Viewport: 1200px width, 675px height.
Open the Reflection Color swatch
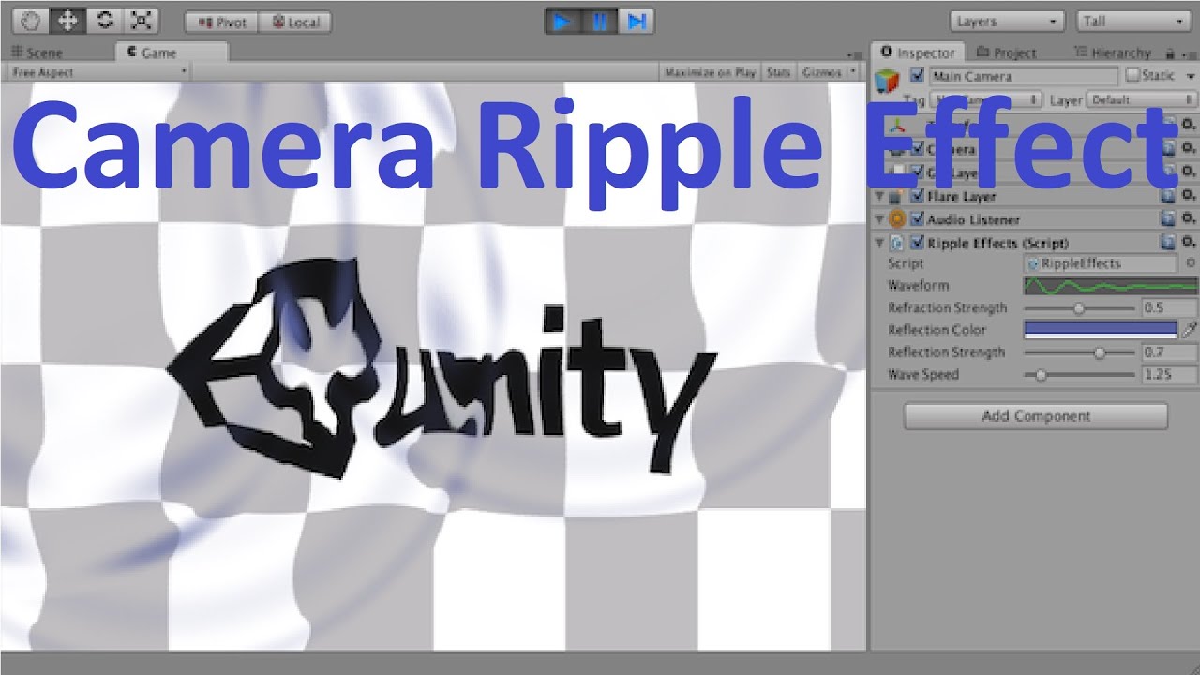click(x=1101, y=329)
